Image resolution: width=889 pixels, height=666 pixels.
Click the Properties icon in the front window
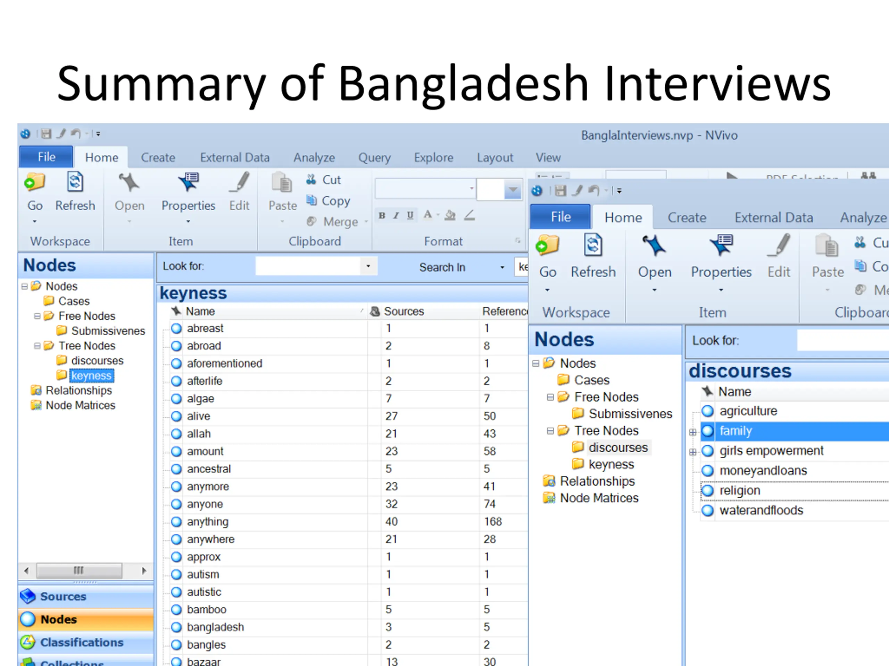[x=721, y=245]
